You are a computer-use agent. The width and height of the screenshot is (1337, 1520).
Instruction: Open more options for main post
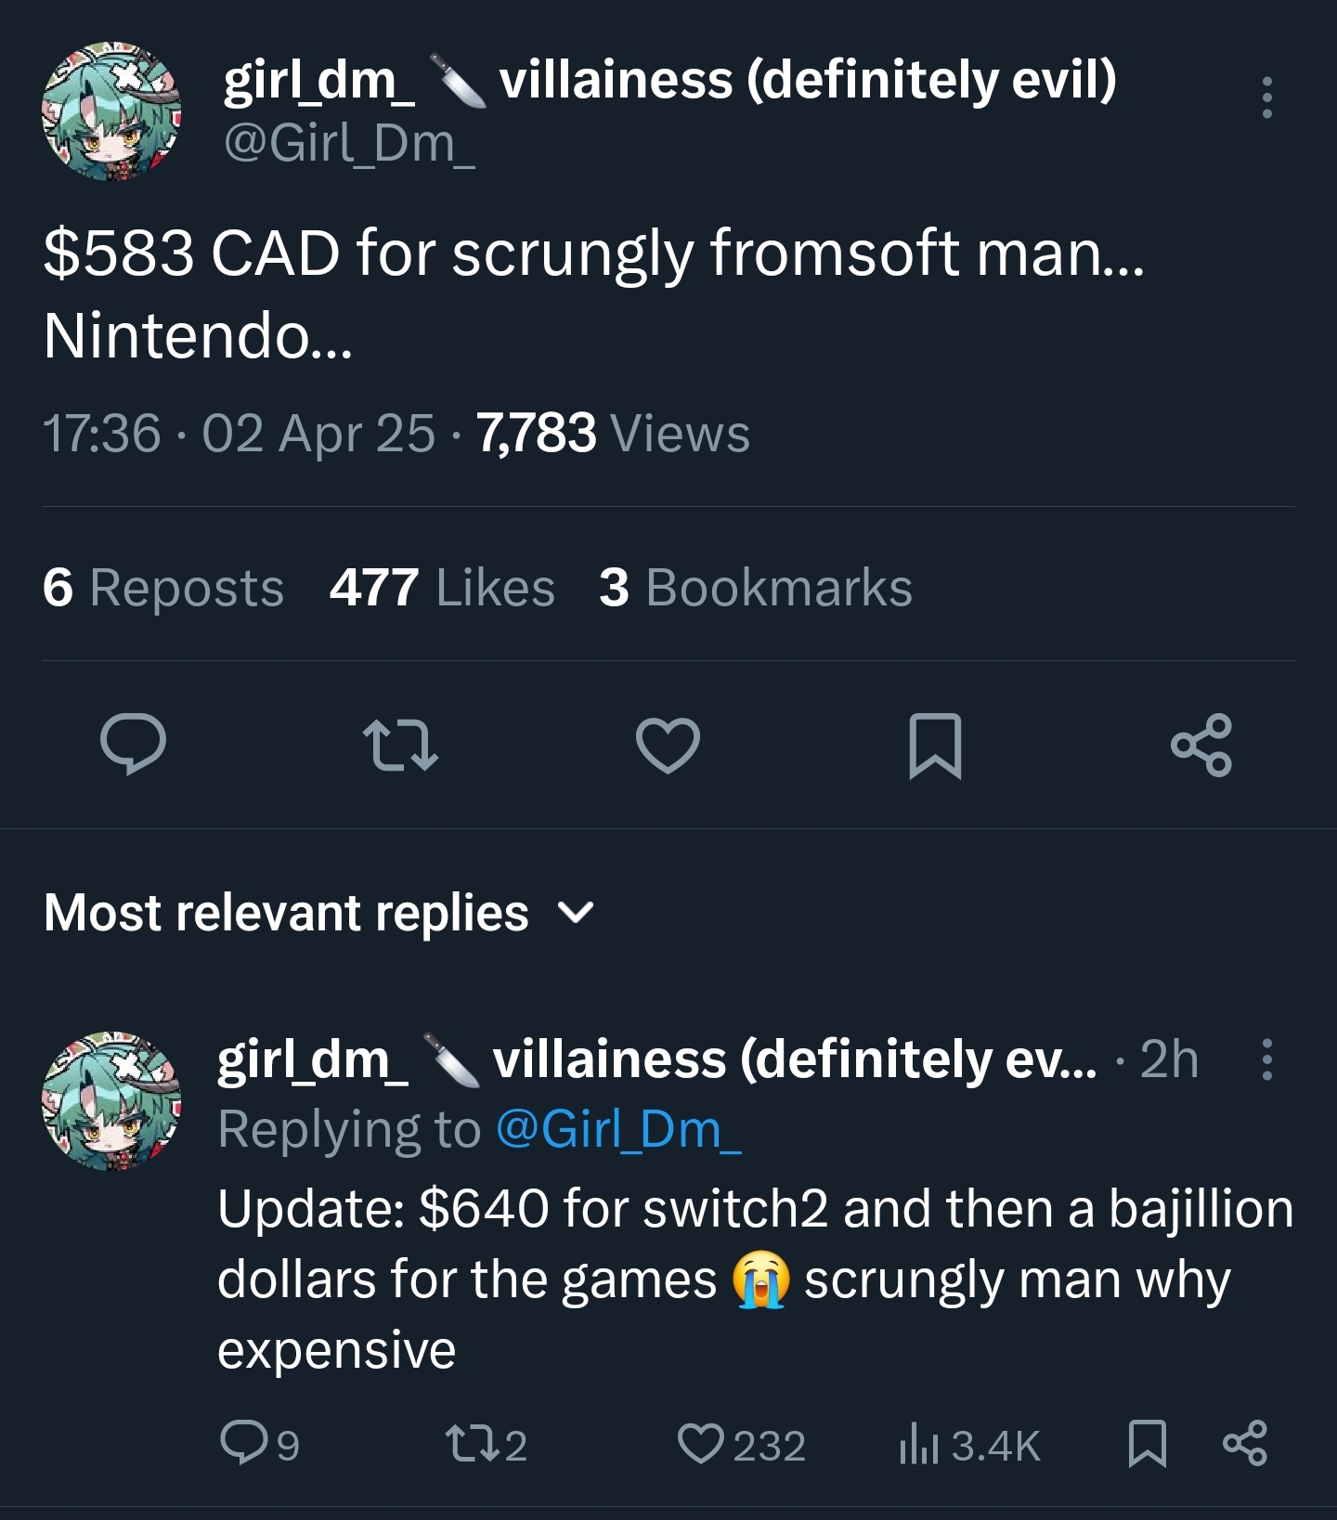click(1266, 97)
